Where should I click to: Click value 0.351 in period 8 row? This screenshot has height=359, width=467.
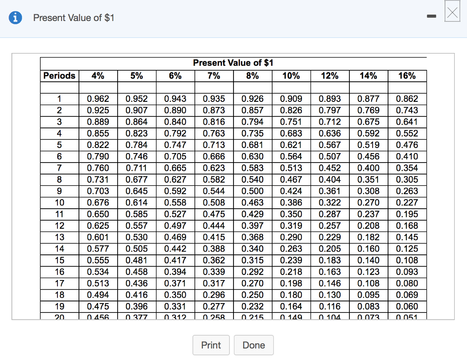point(368,179)
